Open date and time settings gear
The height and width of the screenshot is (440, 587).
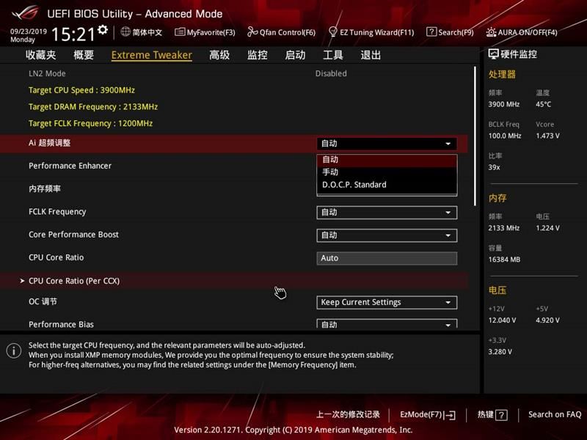tap(103, 29)
